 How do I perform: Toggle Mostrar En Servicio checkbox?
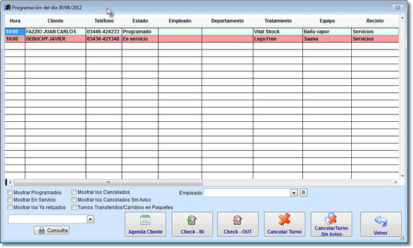(10, 200)
